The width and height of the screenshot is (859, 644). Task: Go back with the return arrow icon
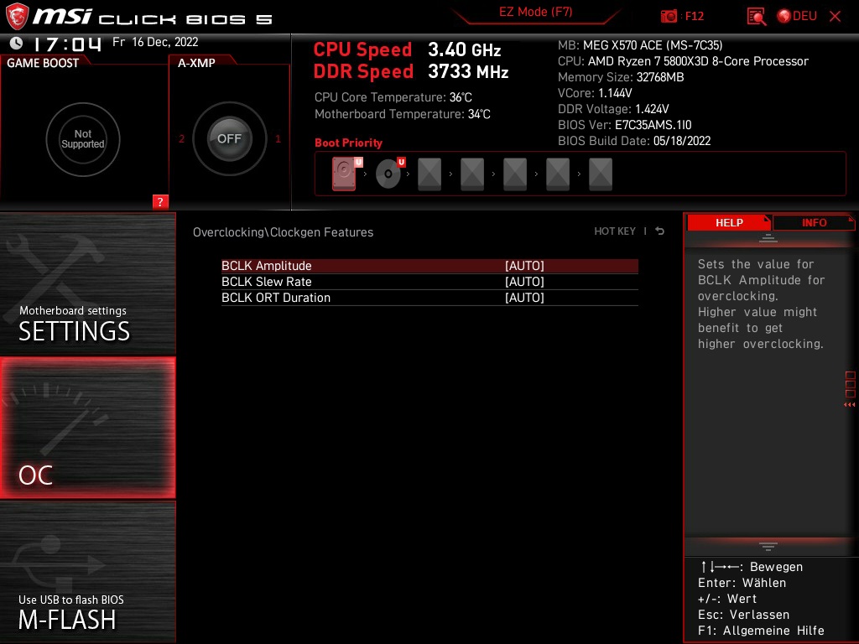(660, 231)
